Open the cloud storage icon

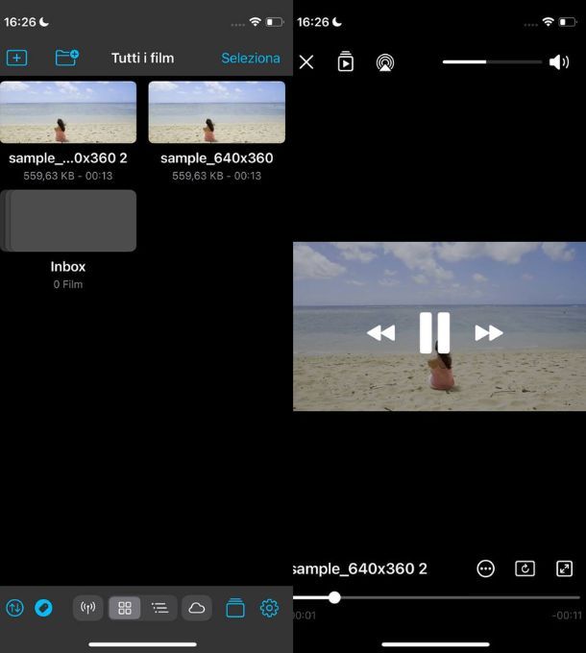tap(196, 608)
